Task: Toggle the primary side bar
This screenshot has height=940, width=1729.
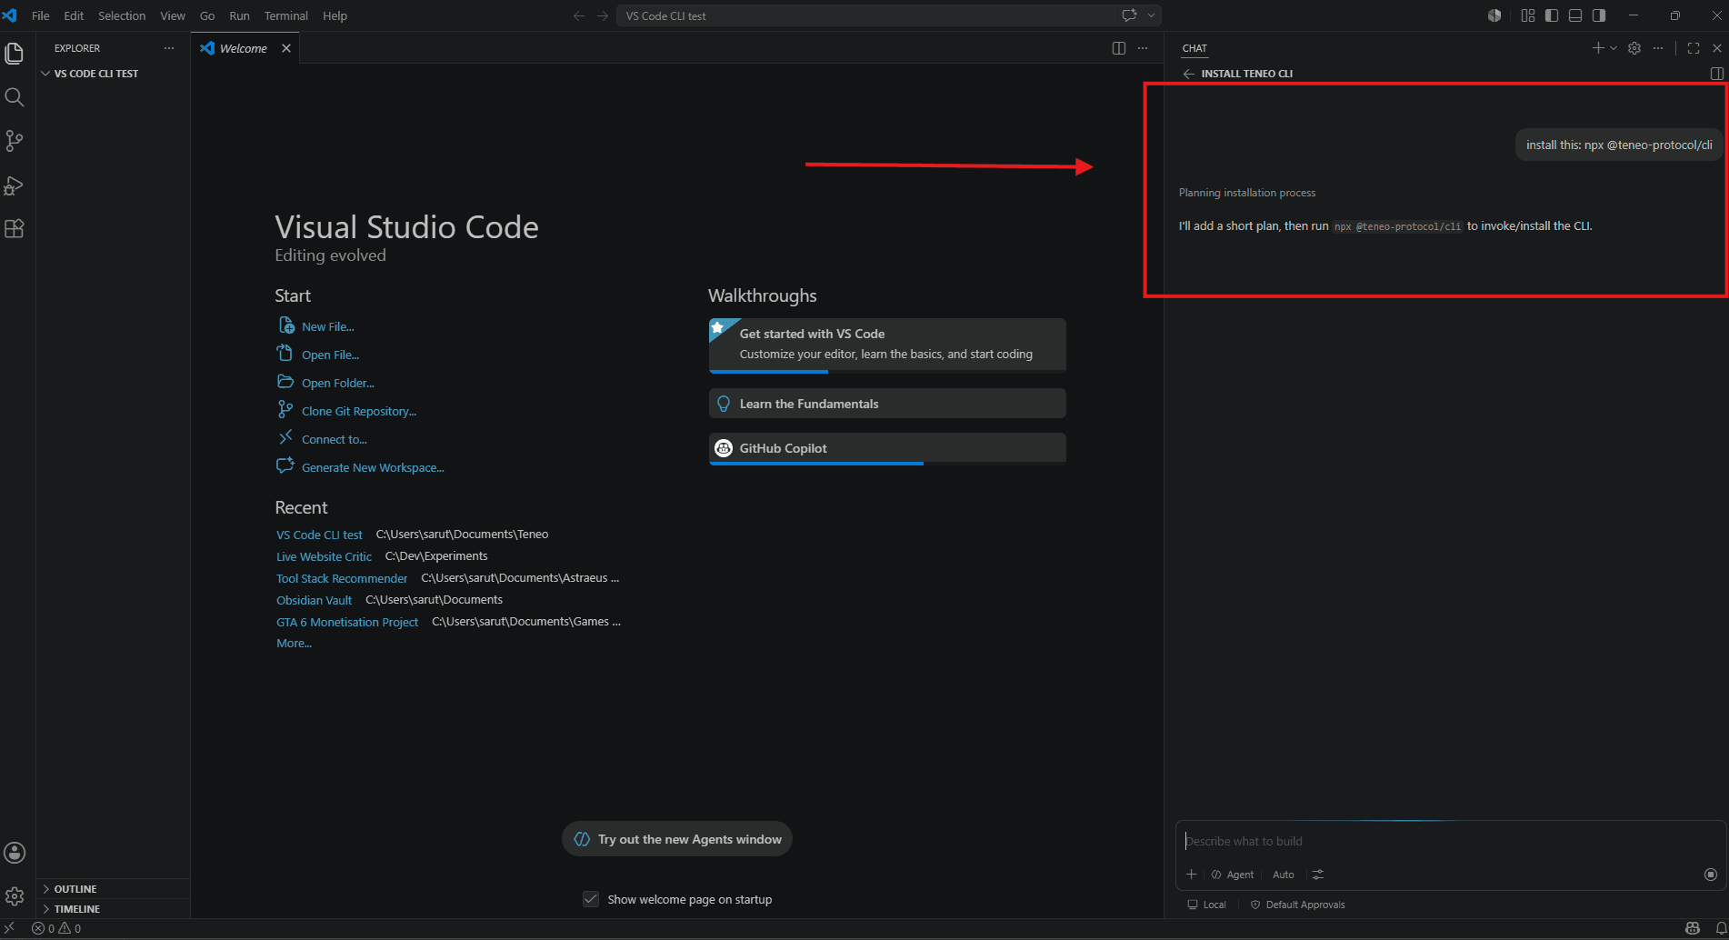Action: click(1552, 15)
